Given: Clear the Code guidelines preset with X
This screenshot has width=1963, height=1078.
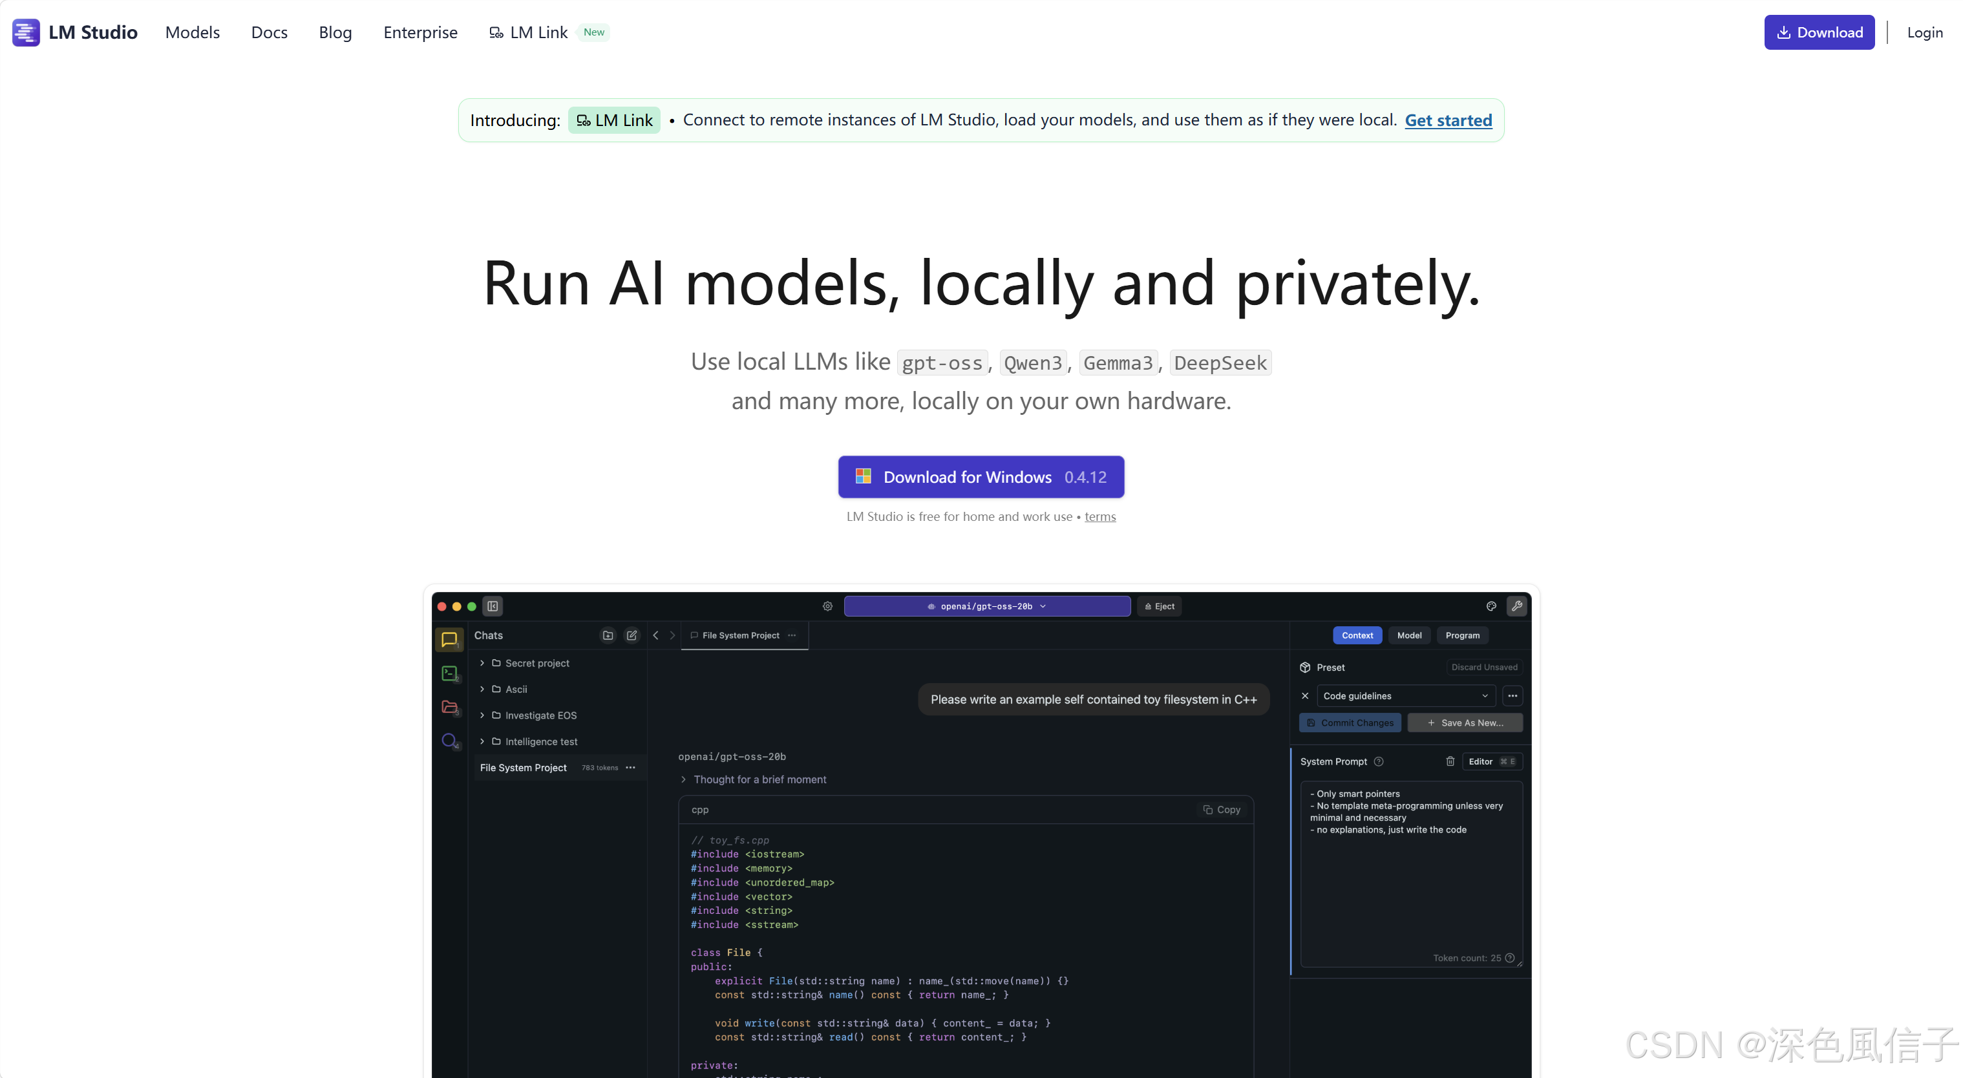Looking at the screenshot, I should click(x=1304, y=695).
